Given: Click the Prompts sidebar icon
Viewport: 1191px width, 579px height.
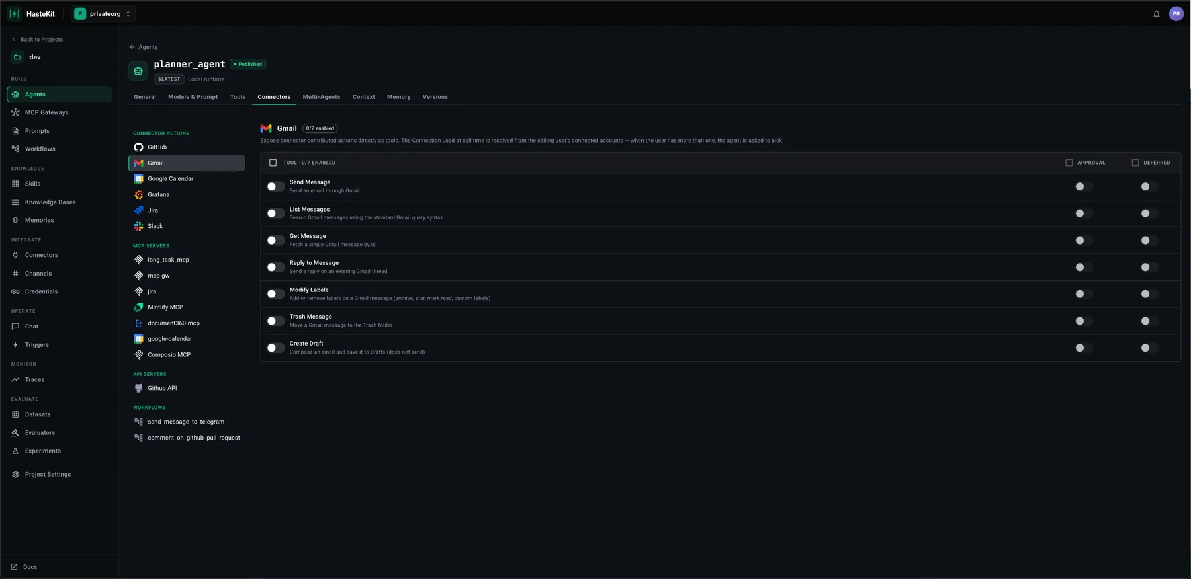Looking at the screenshot, I should 15,131.
